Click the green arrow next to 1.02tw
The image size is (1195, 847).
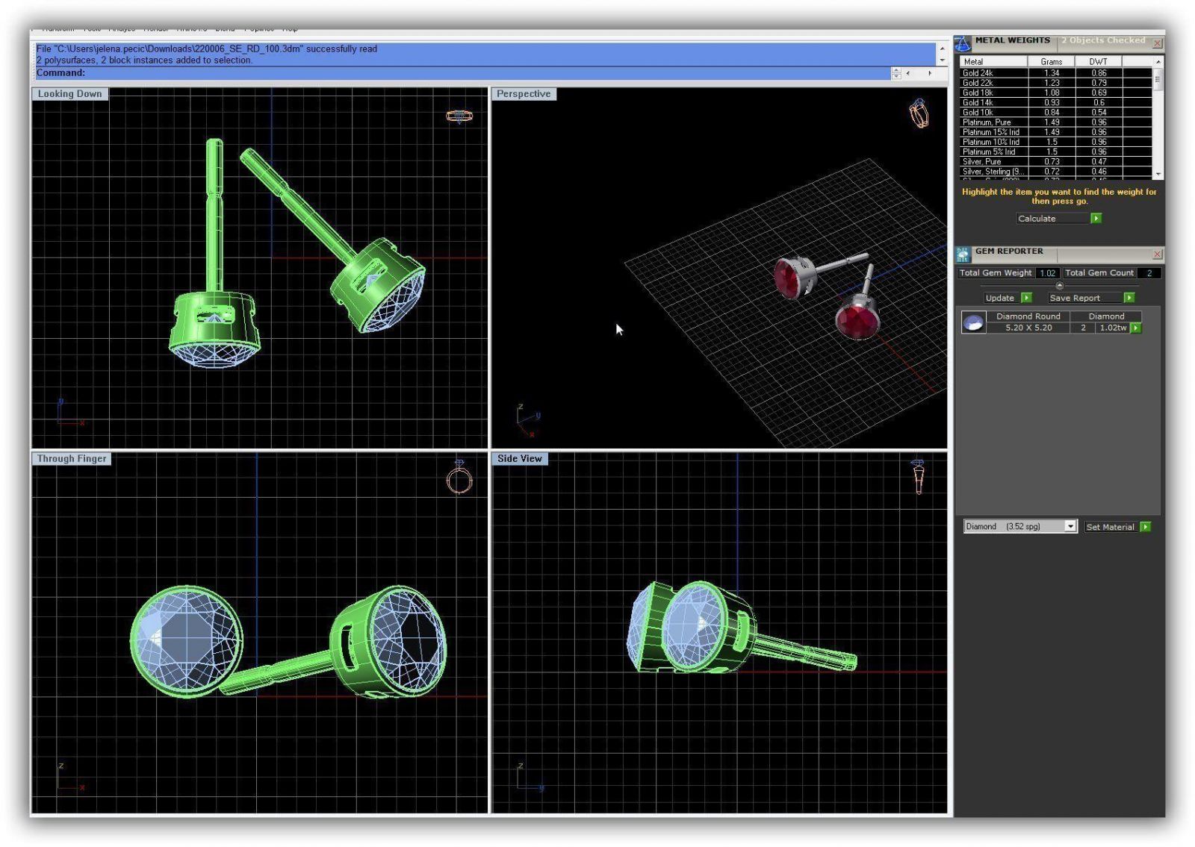[1136, 328]
